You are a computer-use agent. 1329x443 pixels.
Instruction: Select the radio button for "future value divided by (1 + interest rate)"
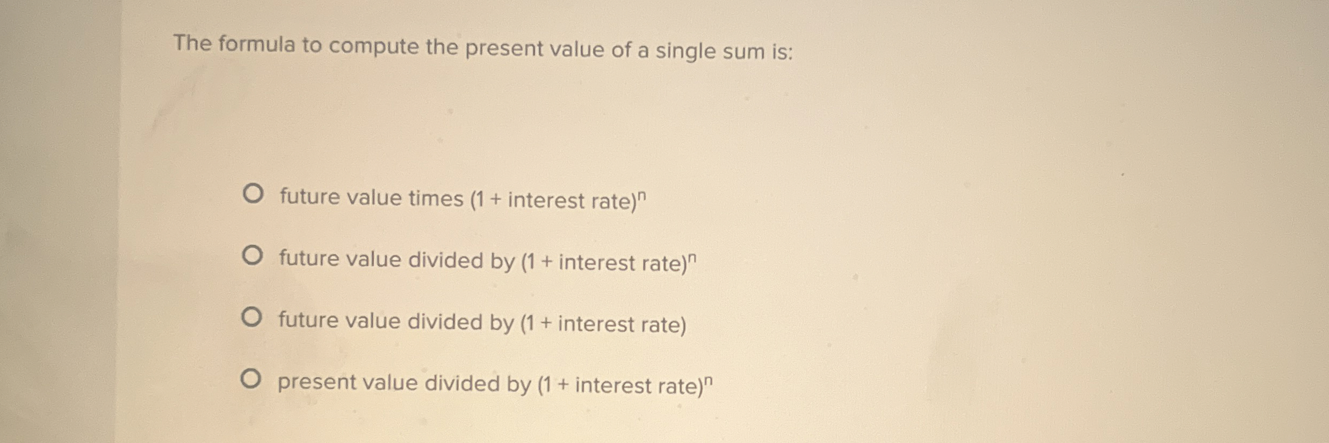coord(252,317)
